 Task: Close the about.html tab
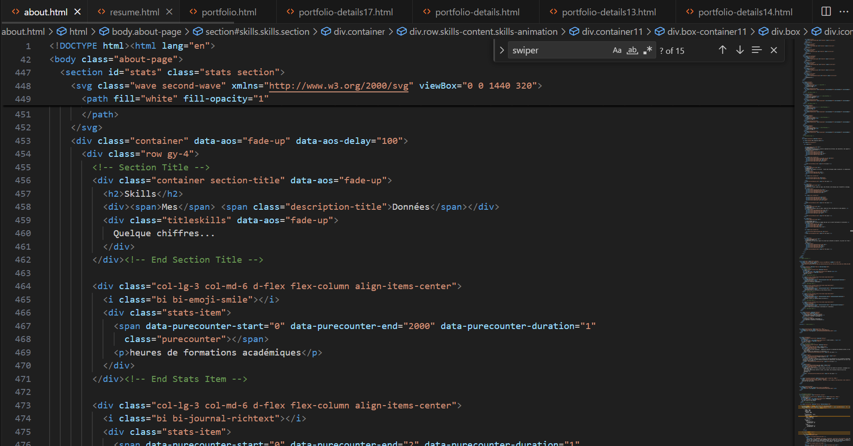[x=78, y=12]
